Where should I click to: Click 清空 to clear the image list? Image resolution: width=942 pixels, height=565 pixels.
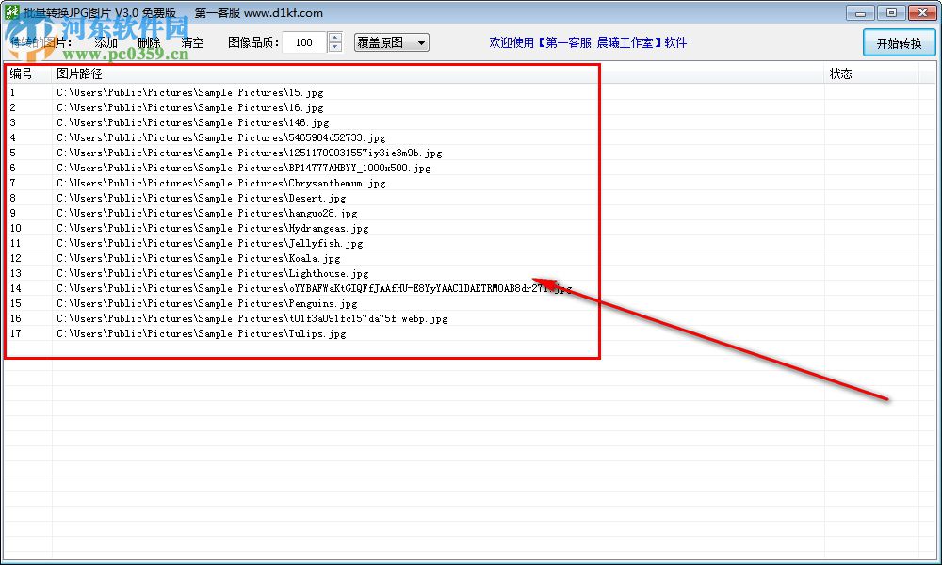[x=192, y=42]
